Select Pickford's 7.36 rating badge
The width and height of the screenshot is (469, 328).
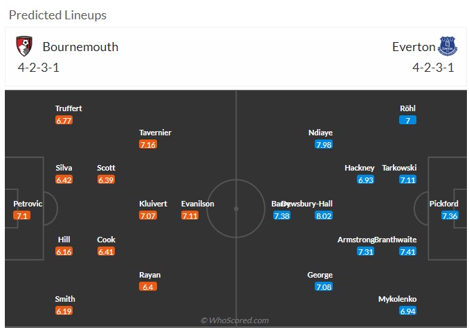pyautogui.click(x=450, y=215)
